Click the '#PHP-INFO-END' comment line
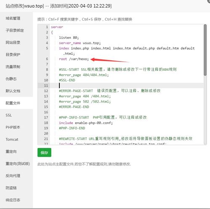The width and height of the screenshot is (210, 209). point(72,128)
